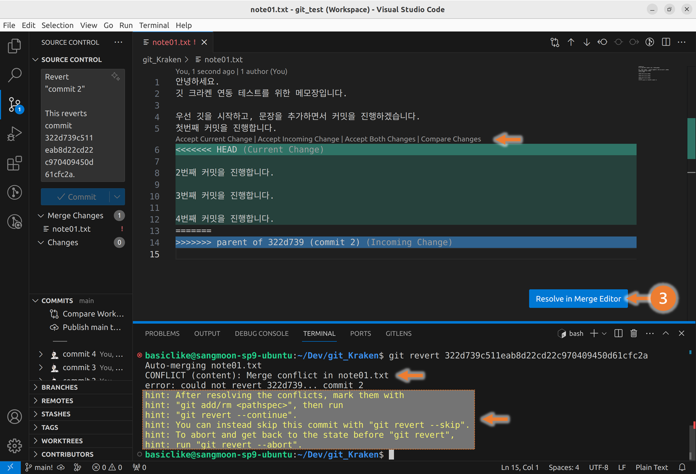Change the Plain Text language mode
This screenshot has height=474, width=696.
(651, 468)
